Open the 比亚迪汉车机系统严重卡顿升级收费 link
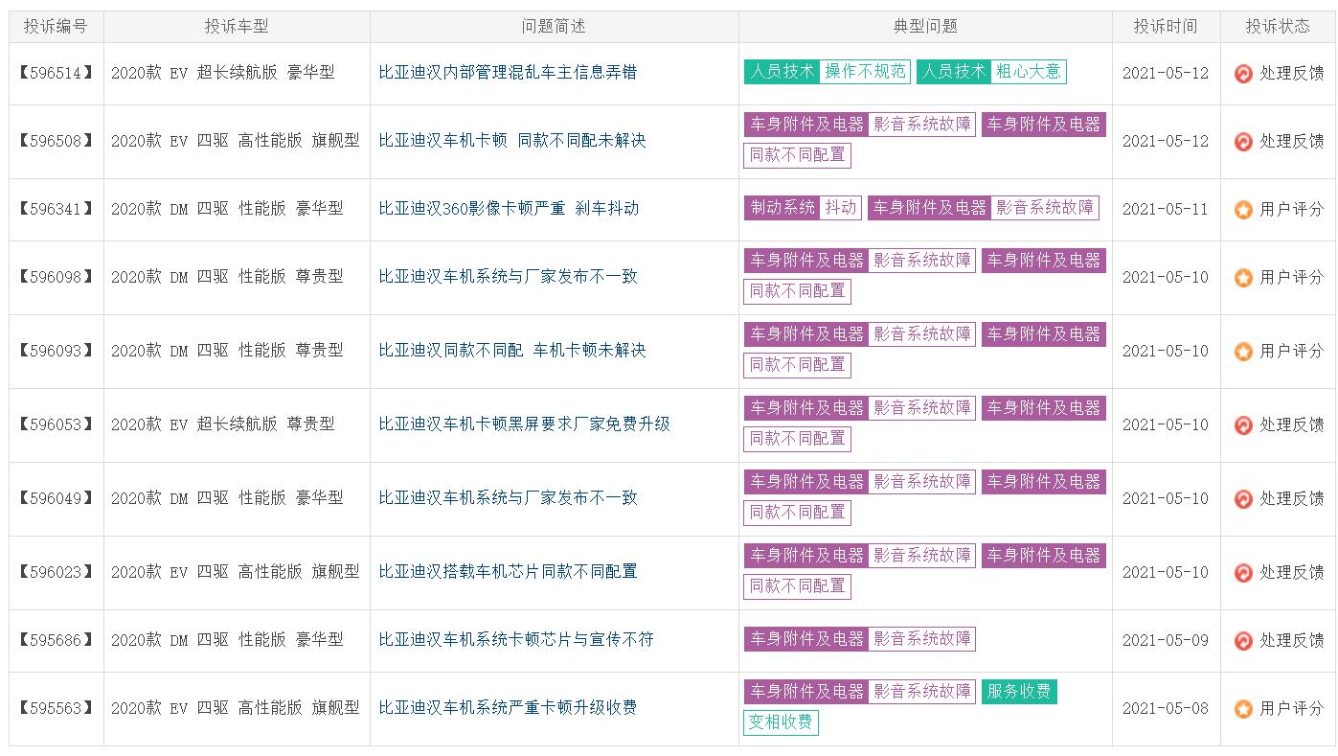Screen dimensions: 1338x756 pyautogui.click(x=508, y=708)
